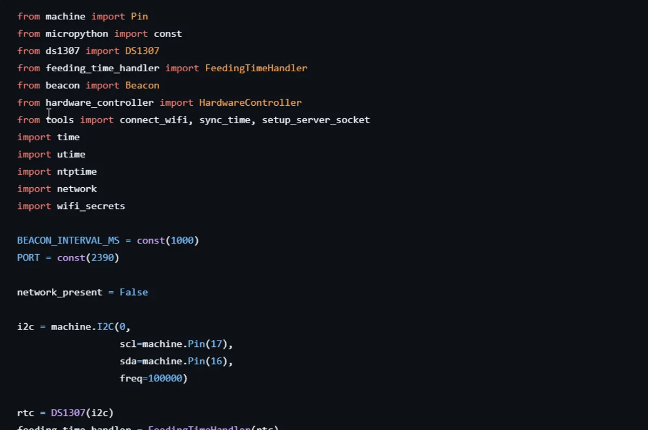This screenshot has width=648, height=430.
Task: Click the wifi_secrets module name
Action: click(91, 206)
